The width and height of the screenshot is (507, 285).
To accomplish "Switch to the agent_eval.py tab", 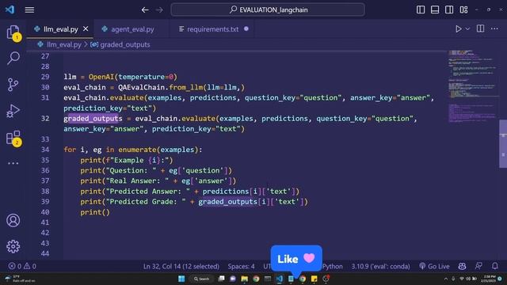I will (132, 29).
